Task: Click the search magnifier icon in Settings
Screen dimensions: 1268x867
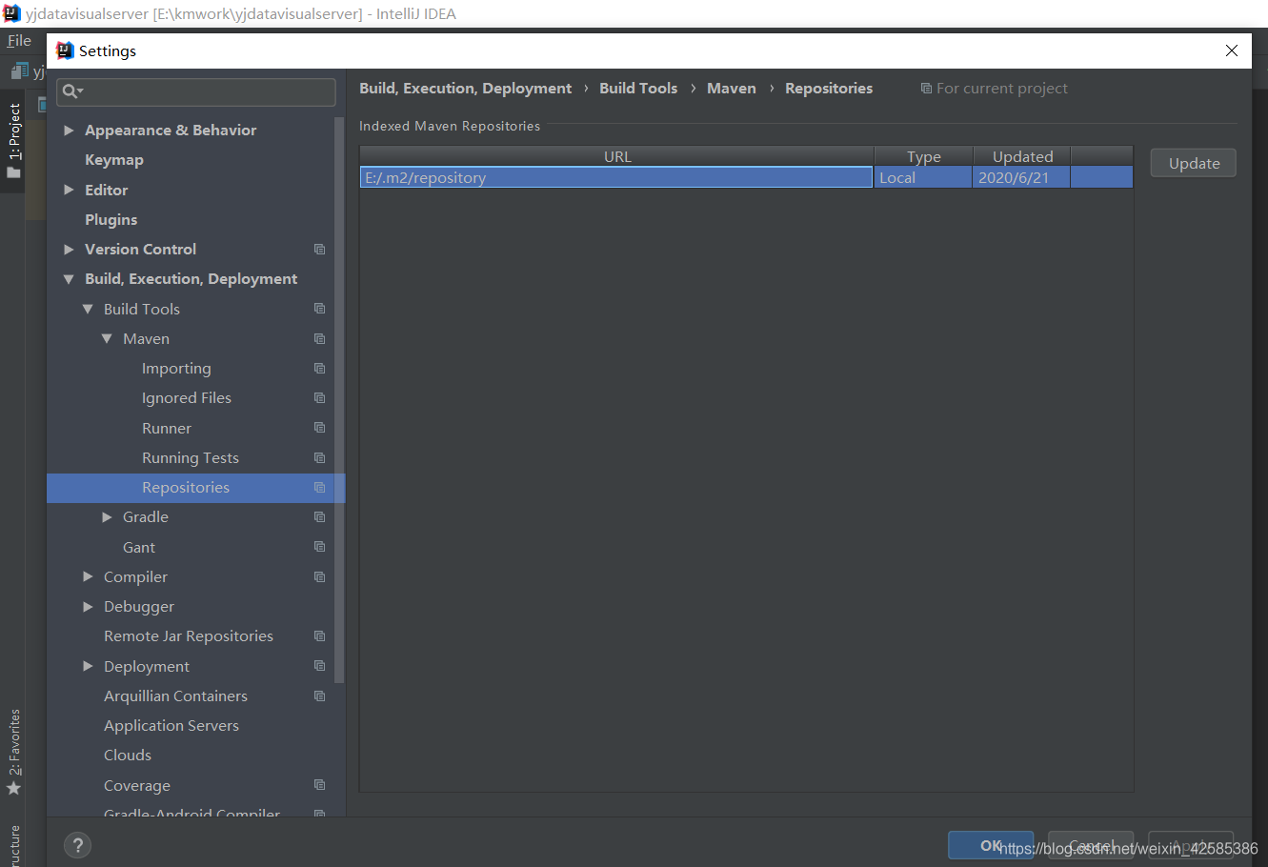Action: click(70, 91)
